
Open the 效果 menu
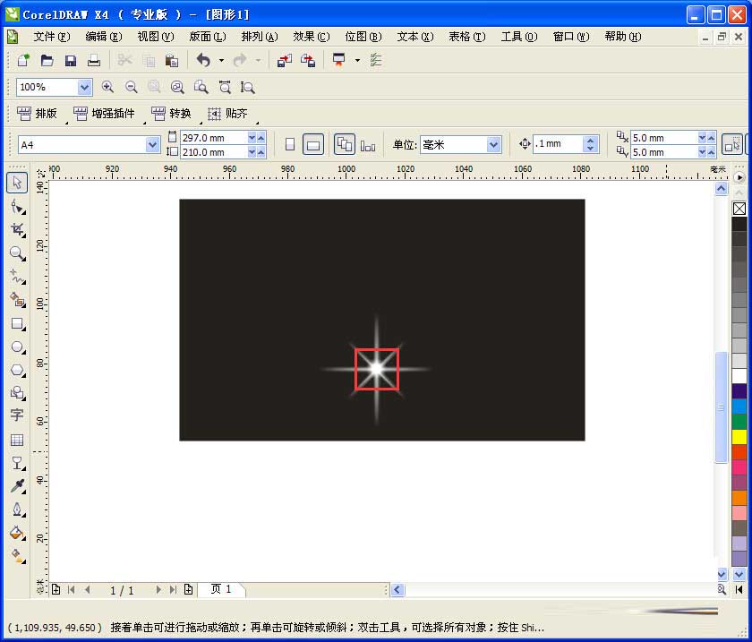click(309, 37)
